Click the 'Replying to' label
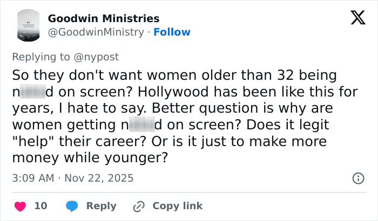Image resolution: width=378 pixels, height=221 pixels. pyautogui.click(x=42, y=56)
